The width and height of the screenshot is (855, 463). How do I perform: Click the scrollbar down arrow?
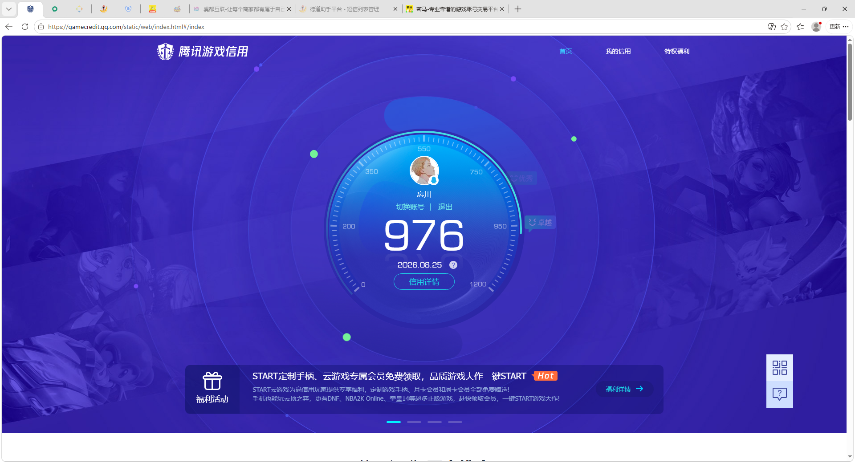(x=850, y=456)
